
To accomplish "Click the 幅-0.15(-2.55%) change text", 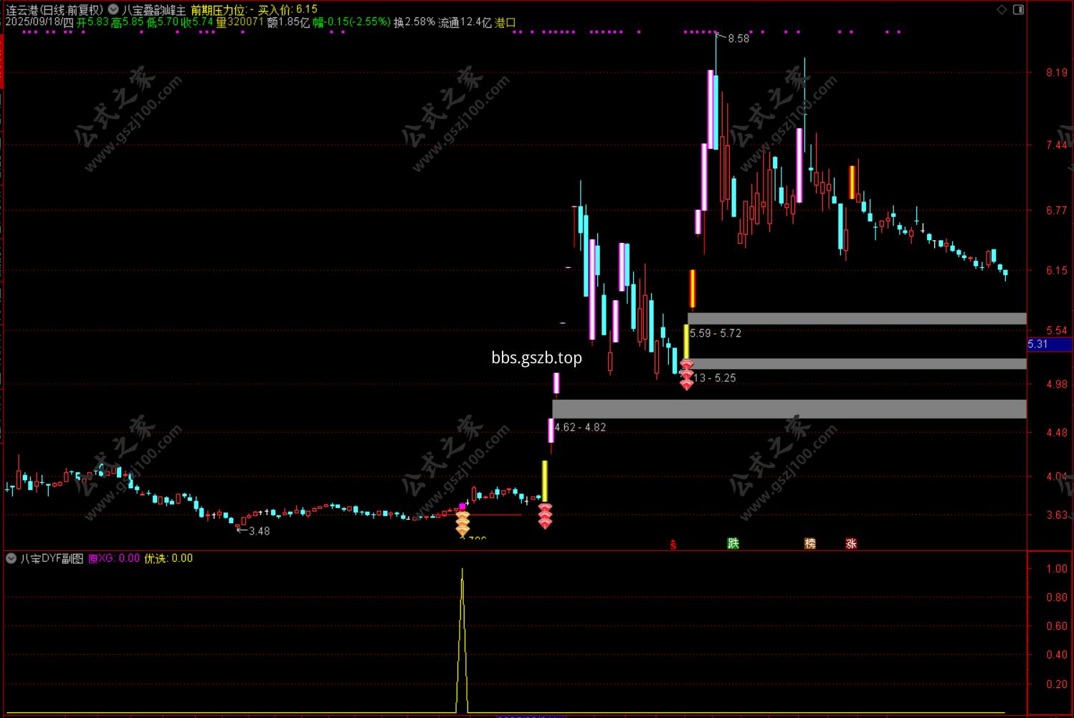I will tap(351, 22).
